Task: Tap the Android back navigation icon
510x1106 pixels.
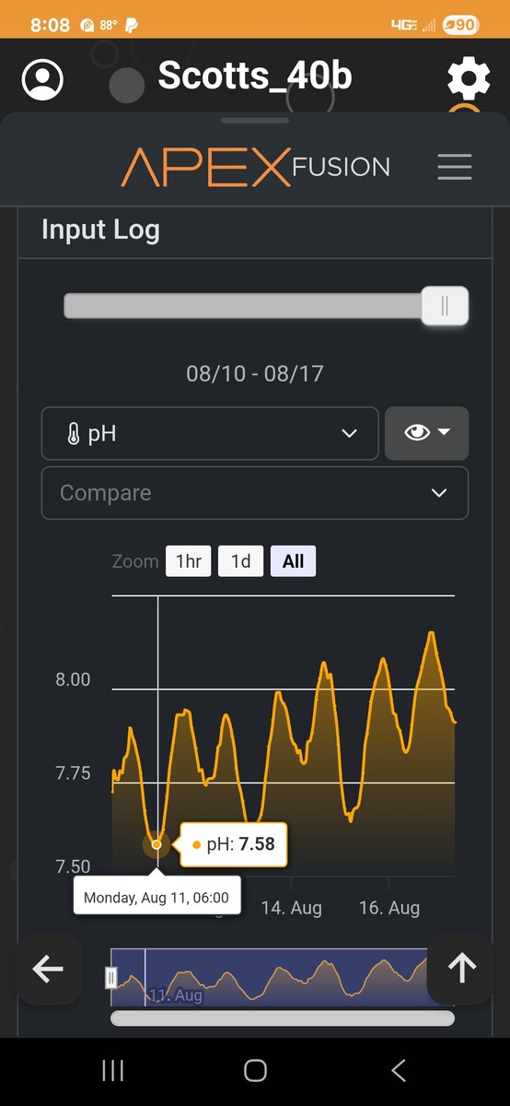Action: 398,1070
